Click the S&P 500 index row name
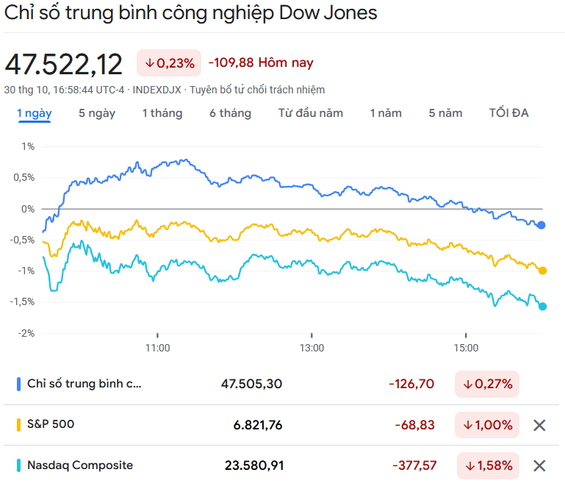This screenshot has height=486, width=565. (x=51, y=424)
